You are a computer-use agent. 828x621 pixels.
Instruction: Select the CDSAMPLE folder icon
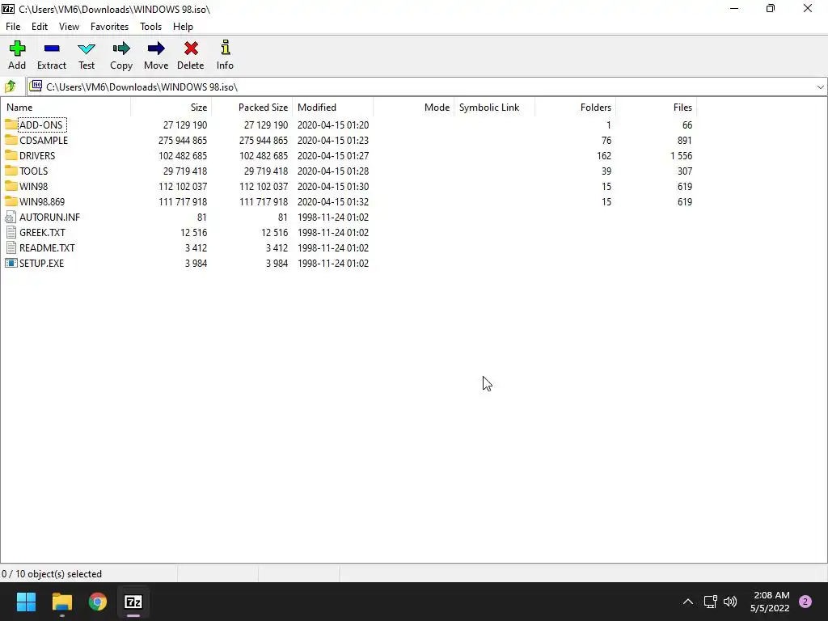click(x=11, y=140)
